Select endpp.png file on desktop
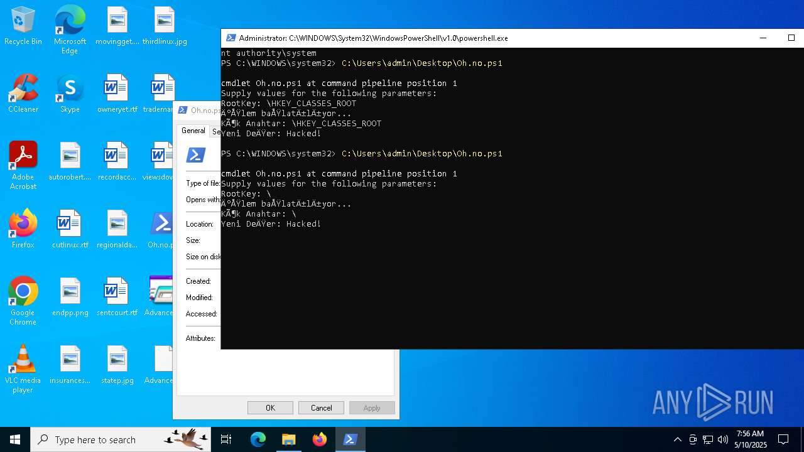Screen dimensions: 804x452 pyautogui.click(x=70, y=298)
